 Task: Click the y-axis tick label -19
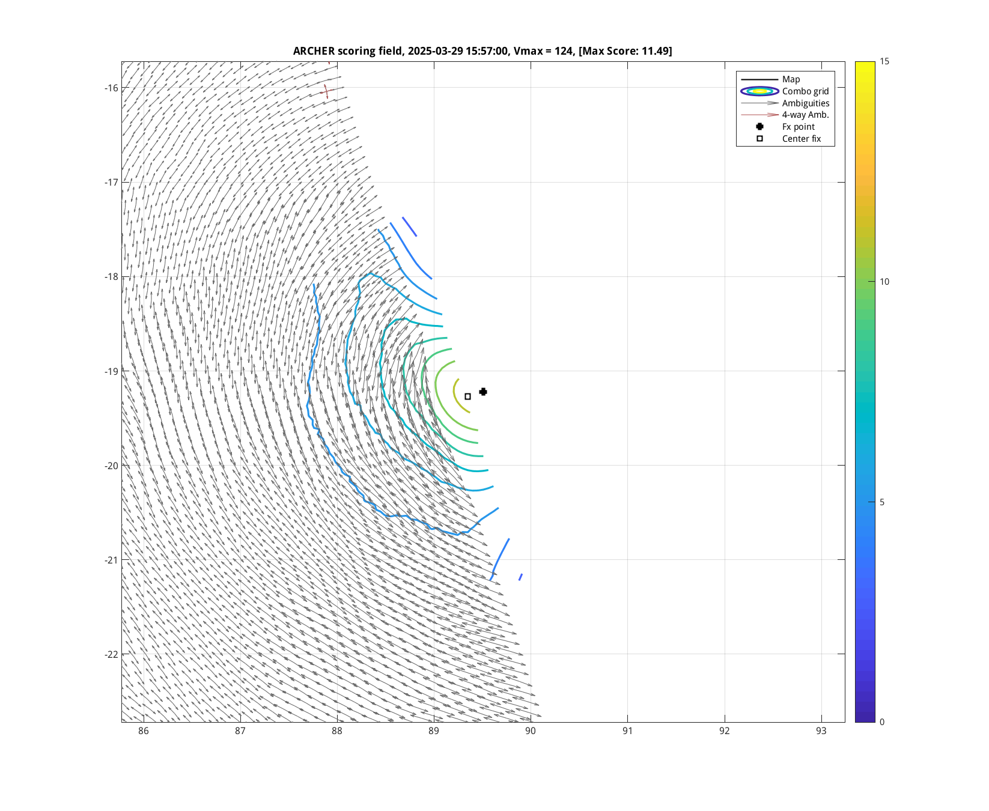[112, 371]
